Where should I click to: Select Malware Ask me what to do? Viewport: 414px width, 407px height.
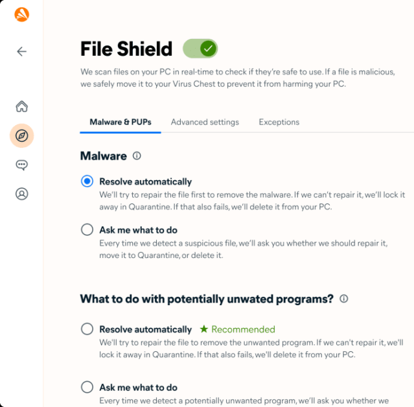coord(87,229)
